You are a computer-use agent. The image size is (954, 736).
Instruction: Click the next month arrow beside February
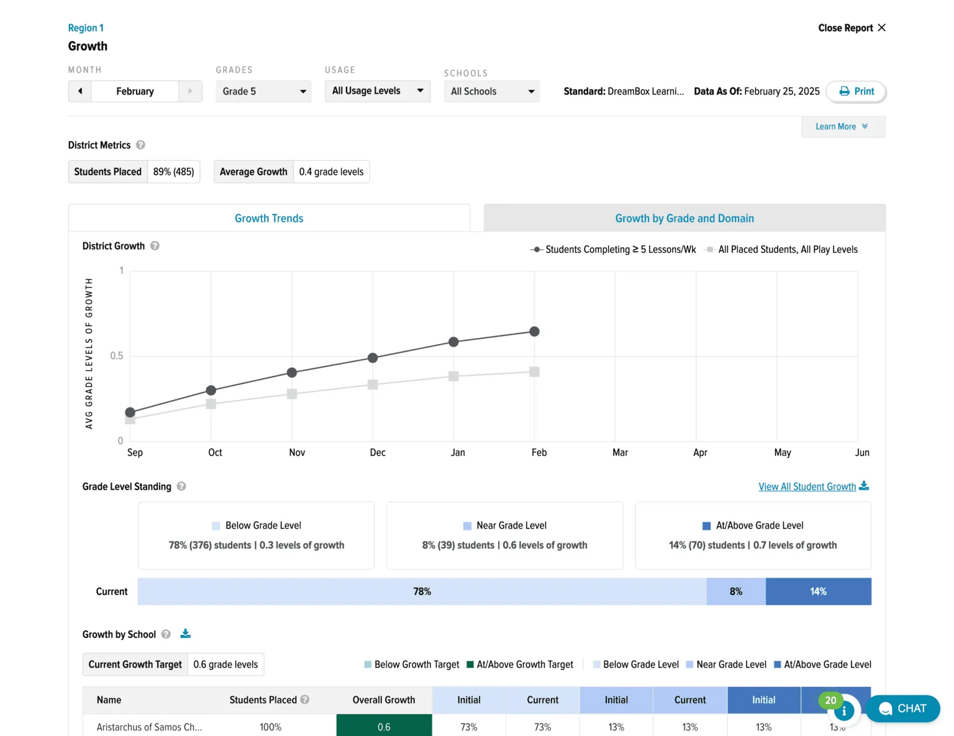tap(190, 91)
